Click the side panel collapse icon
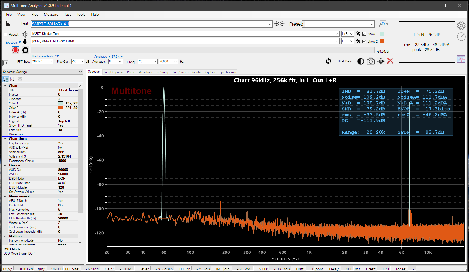The width and height of the screenshot is (469, 272). 5,63
